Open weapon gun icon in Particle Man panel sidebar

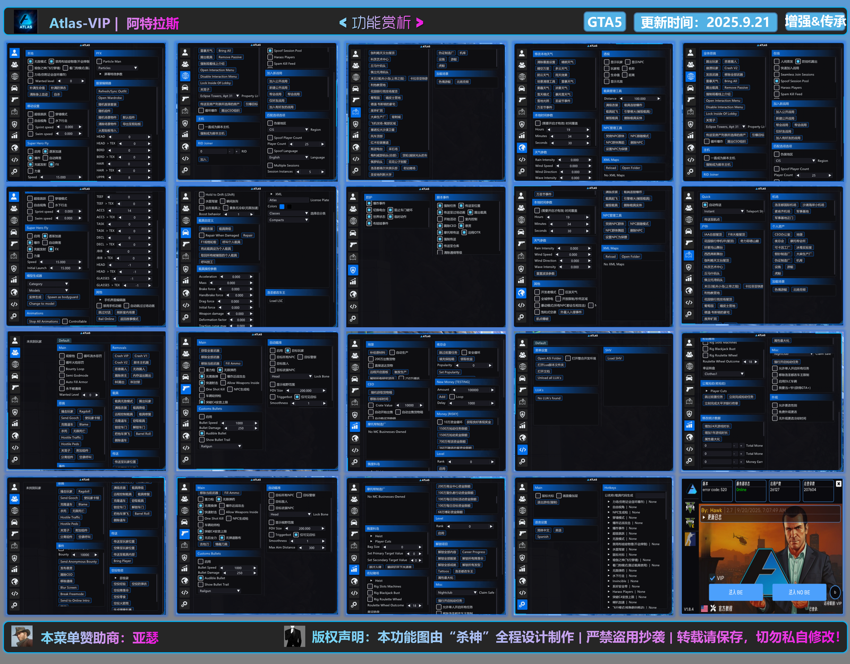(x=14, y=100)
